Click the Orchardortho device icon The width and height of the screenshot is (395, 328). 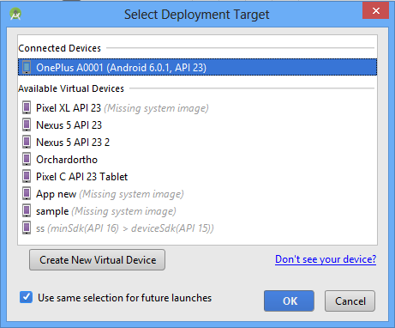tap(27, 160)
